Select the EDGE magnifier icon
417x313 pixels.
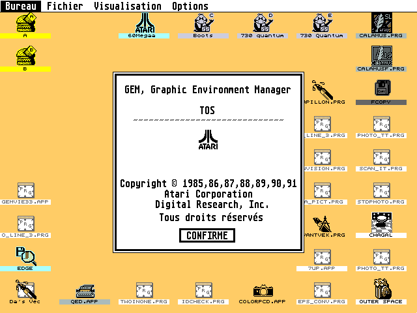click(26, 256)
